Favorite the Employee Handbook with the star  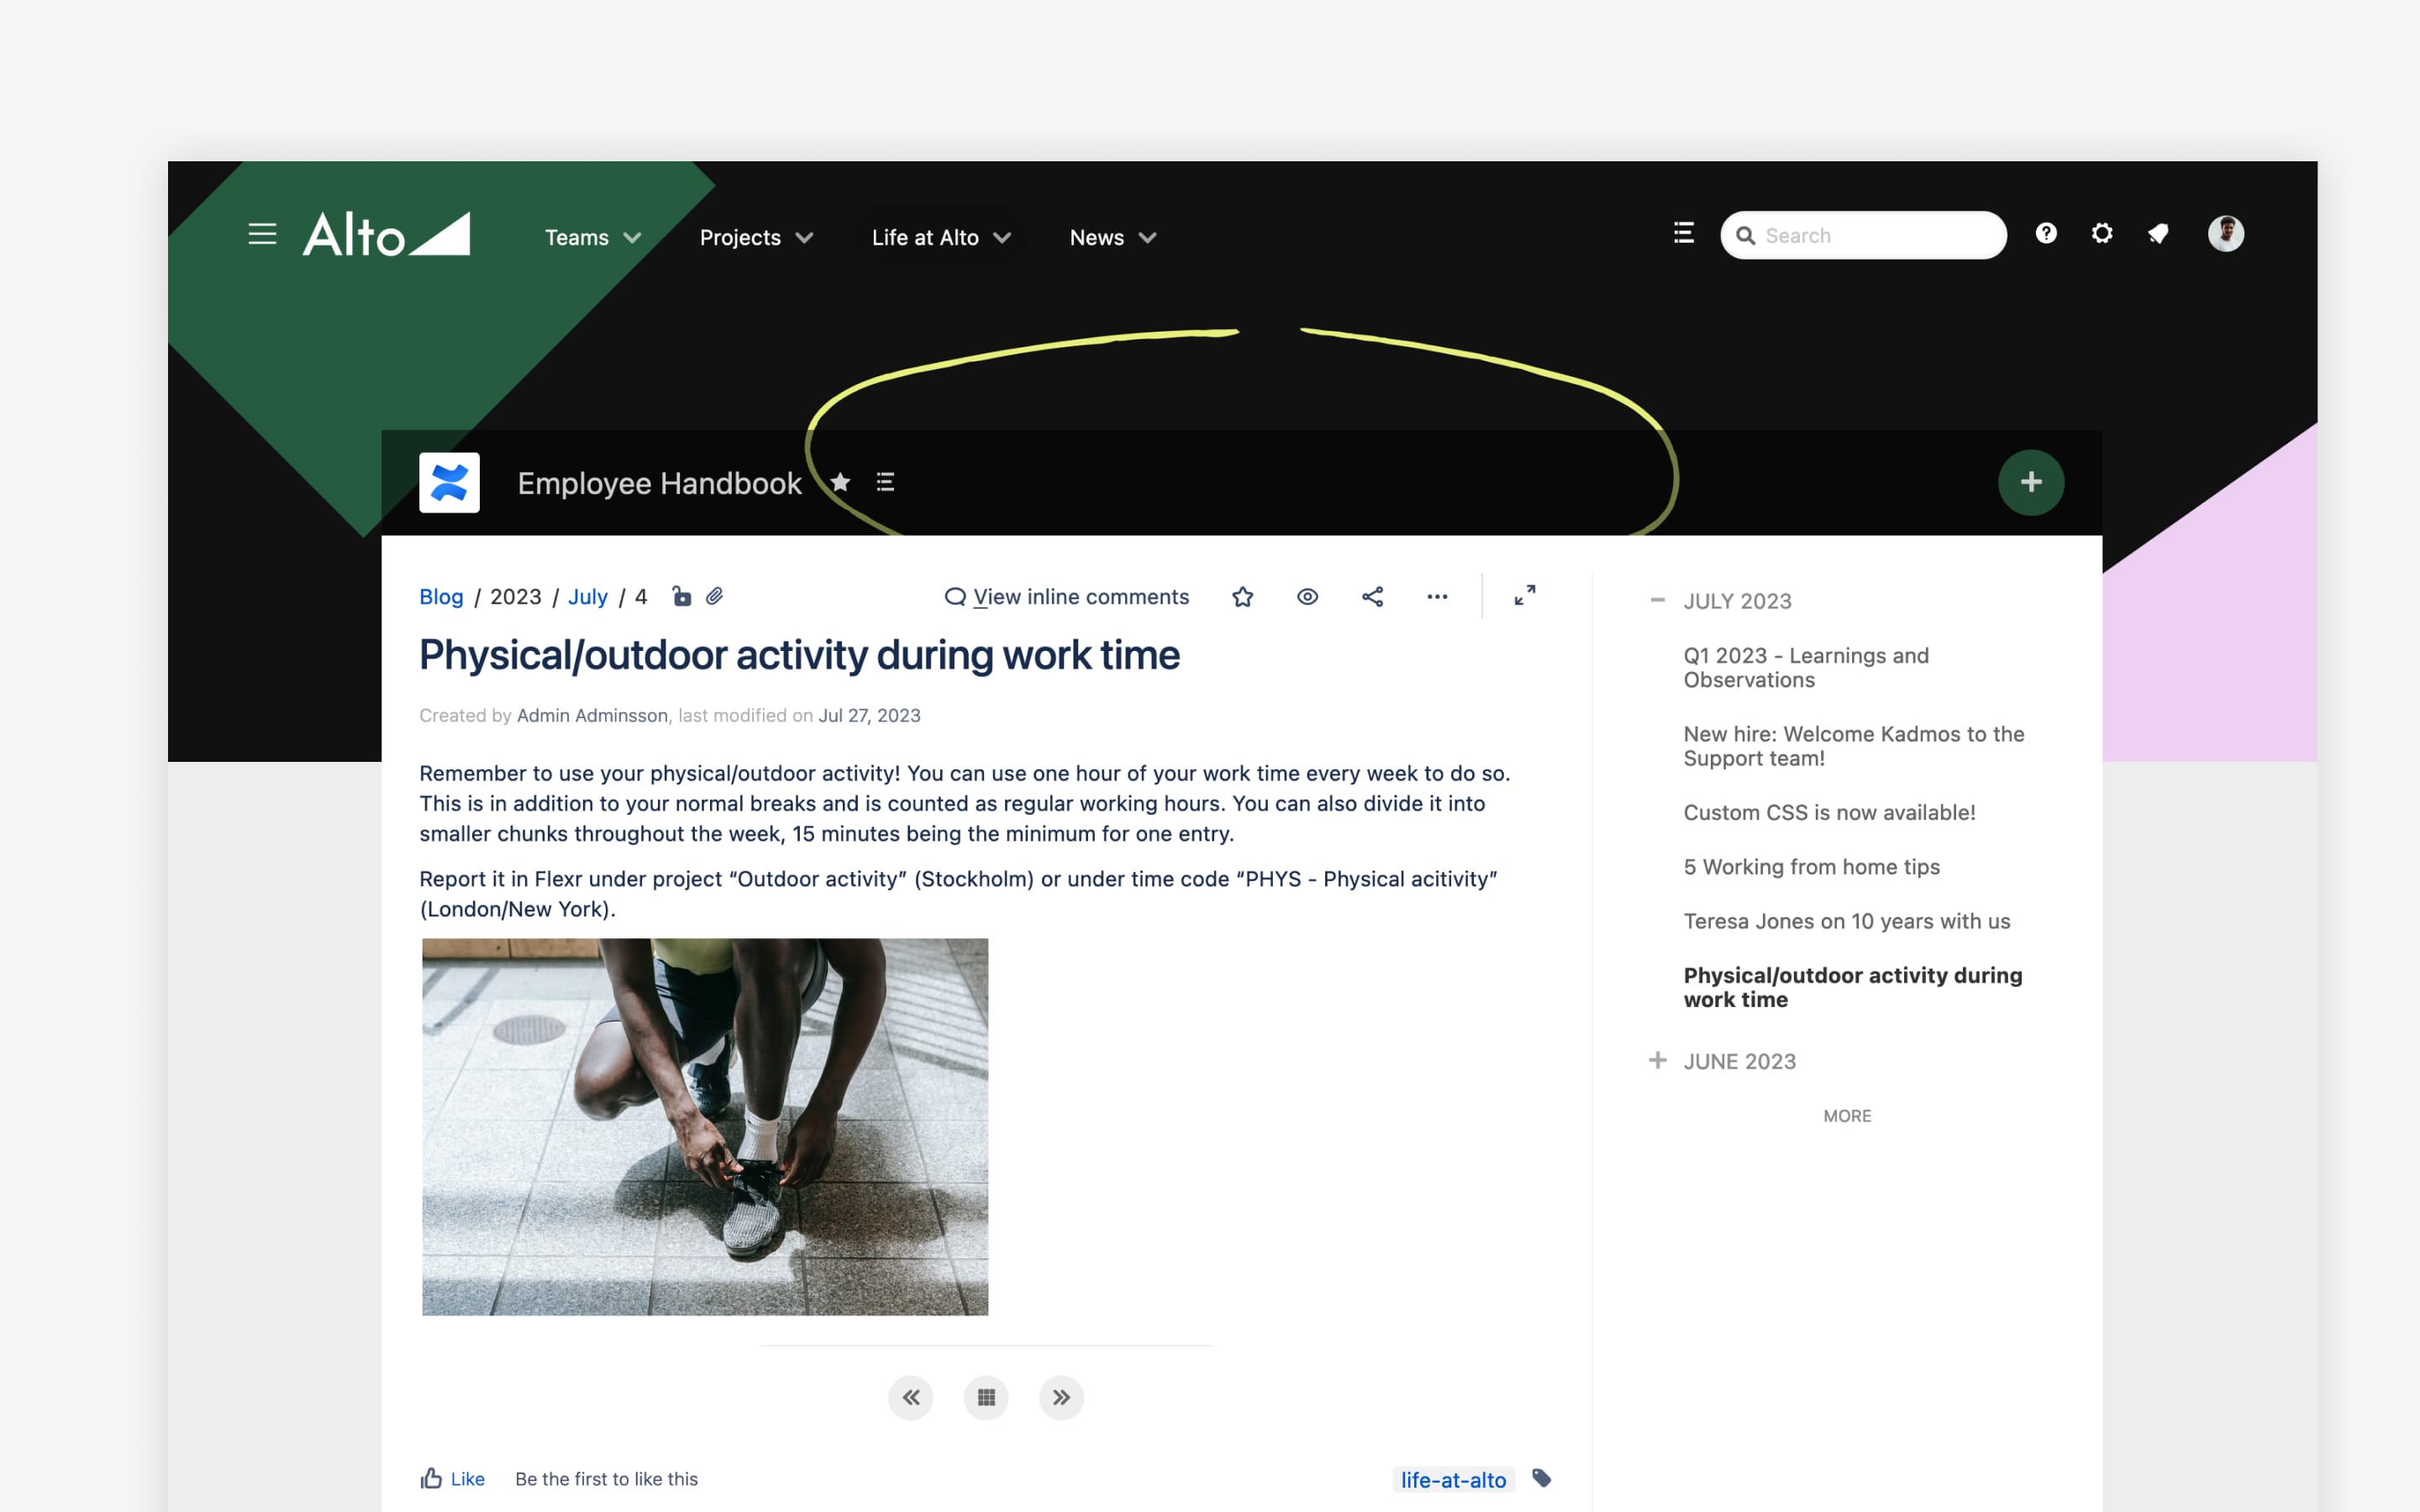tap(840, 482)
